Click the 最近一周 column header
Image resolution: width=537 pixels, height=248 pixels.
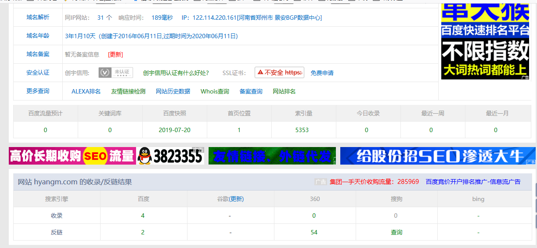click(433, 113)
